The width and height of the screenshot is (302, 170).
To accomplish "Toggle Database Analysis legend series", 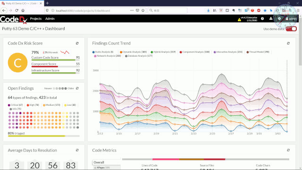I will tap(139, 56).
